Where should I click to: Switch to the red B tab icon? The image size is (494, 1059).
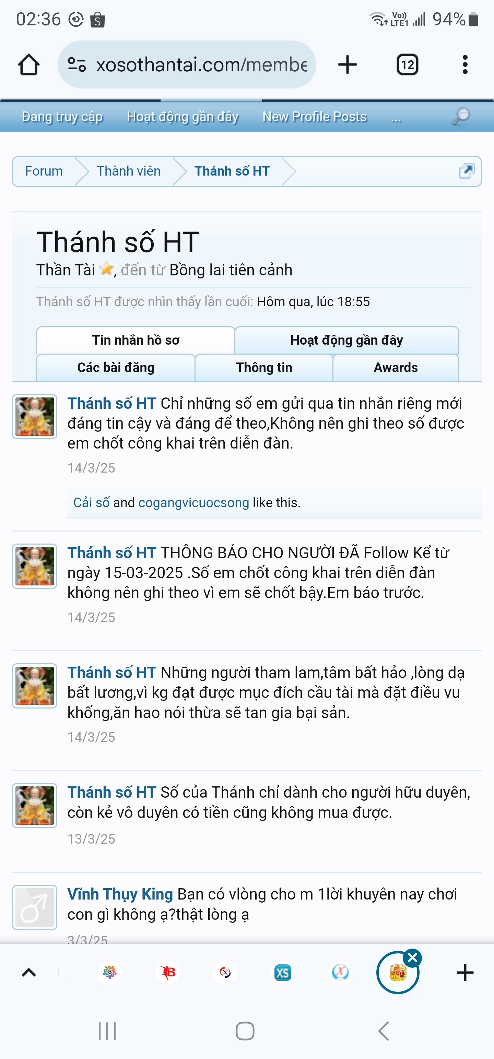point(168,973)
